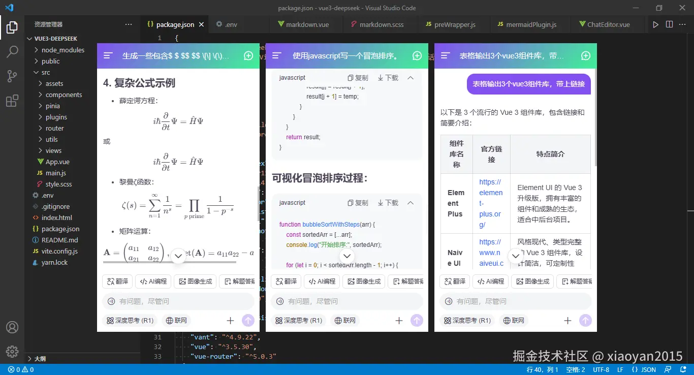Select the AI编程 coding assistant tool
Screen dimensions: 694x375
tap(322, 282)
